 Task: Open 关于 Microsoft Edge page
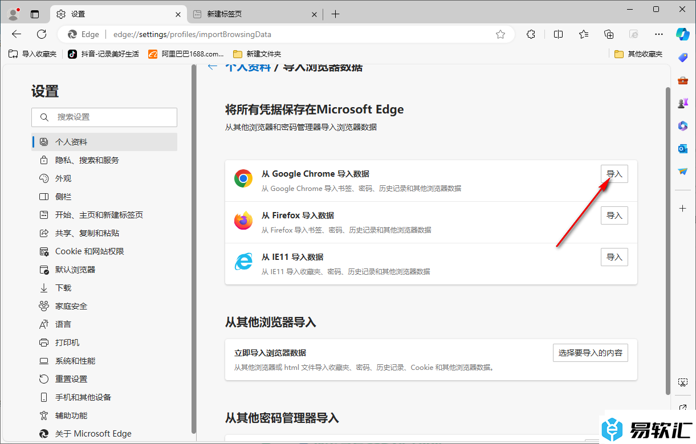(104, 434)
